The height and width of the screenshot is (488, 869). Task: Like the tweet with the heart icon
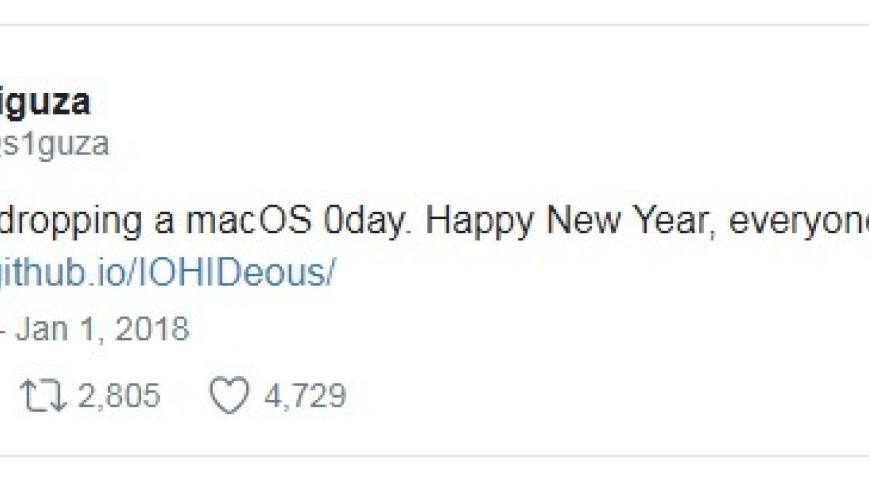click(x=229, y=396)
